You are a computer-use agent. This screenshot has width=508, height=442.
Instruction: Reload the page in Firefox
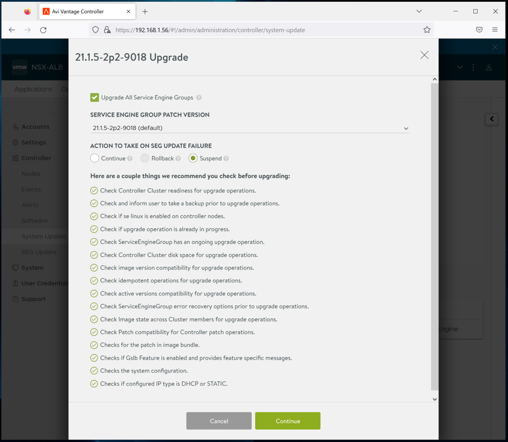coord(43,30)
